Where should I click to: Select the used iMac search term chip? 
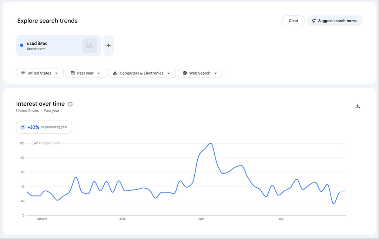pyautogui.click(x=58, y=45)
